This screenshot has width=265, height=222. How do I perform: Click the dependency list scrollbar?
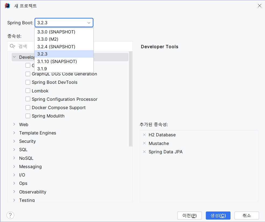click(130, 99)
